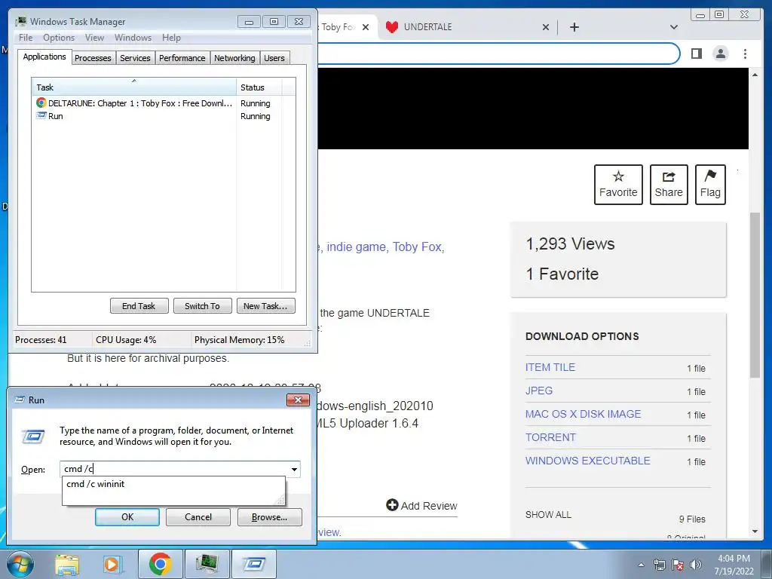This screenshot has height=579, width=772.
Task: Open the Windows Start menu orb
Action: click(20, 564)
